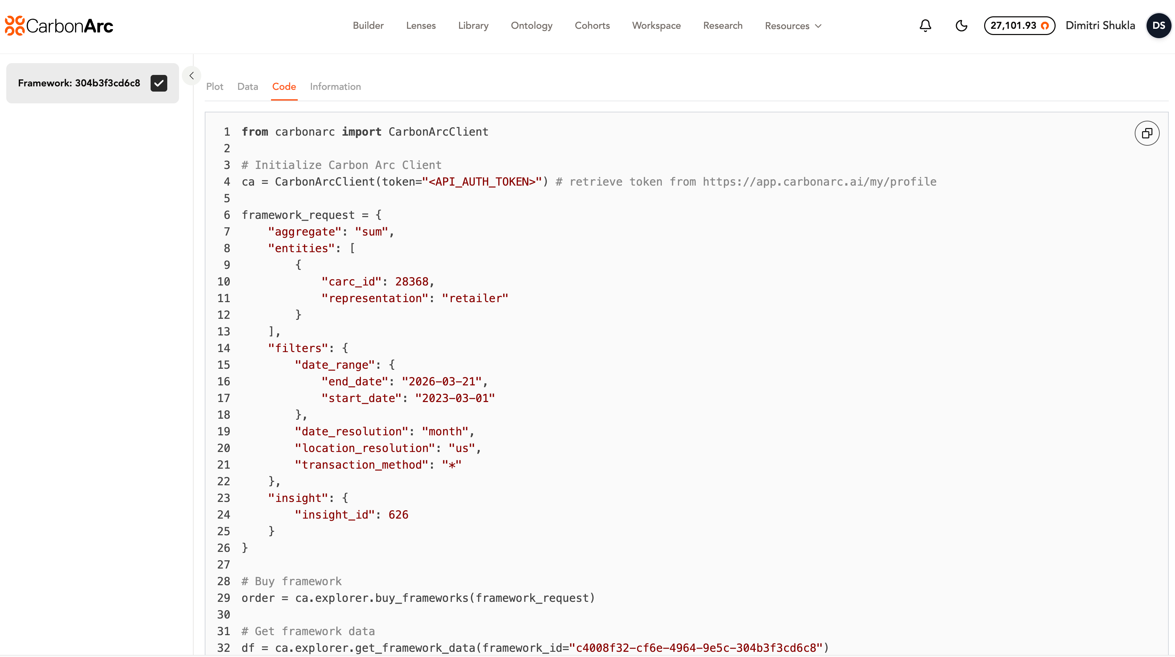
Task: Toggle dark mode moon icon
Action: tap(961, 26)
